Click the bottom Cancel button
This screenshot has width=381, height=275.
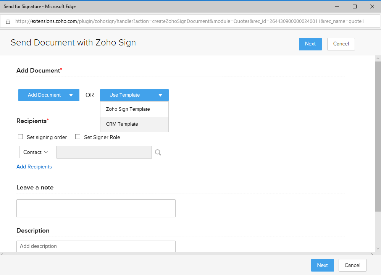point(352,265)
